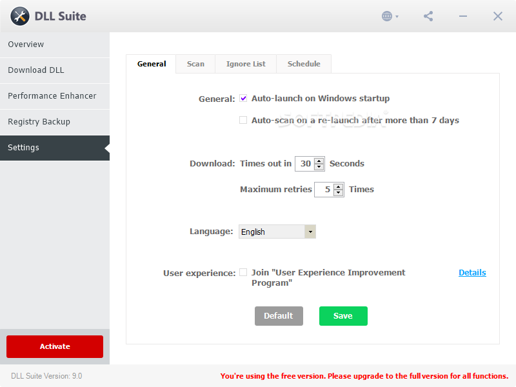Open the Overview section

(x=55, y=45)
